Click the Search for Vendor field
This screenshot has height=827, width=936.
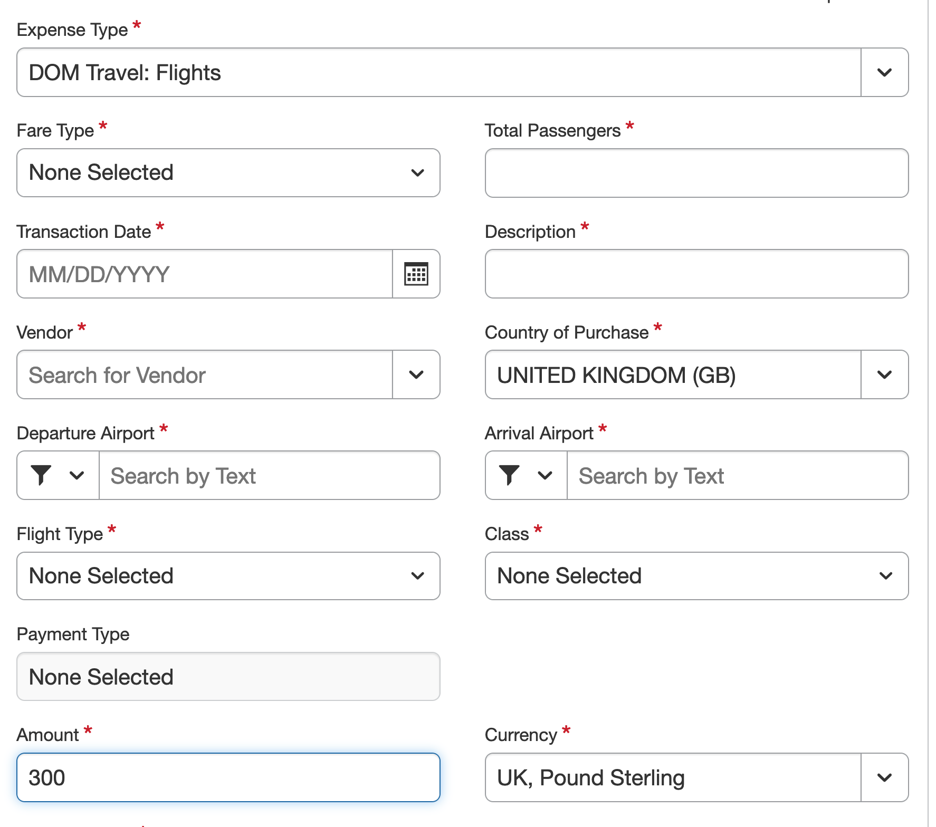coord(205,375)
